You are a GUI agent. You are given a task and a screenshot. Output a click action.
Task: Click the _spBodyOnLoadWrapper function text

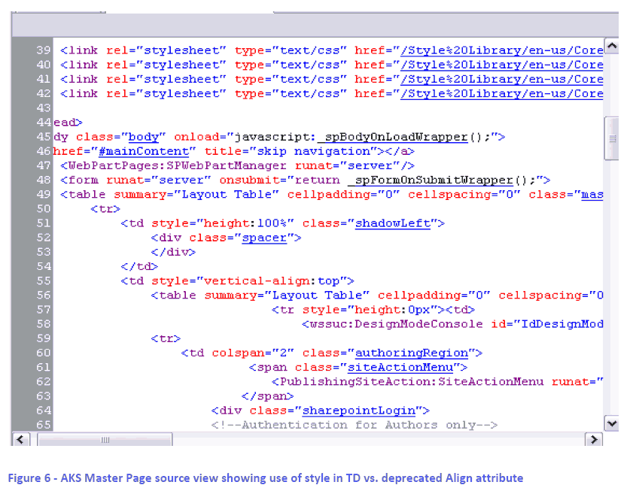tap(392, 138)
